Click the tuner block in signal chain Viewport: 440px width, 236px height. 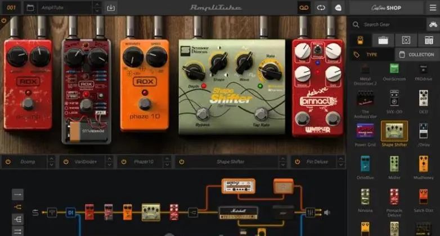click(x=52, y=212)
